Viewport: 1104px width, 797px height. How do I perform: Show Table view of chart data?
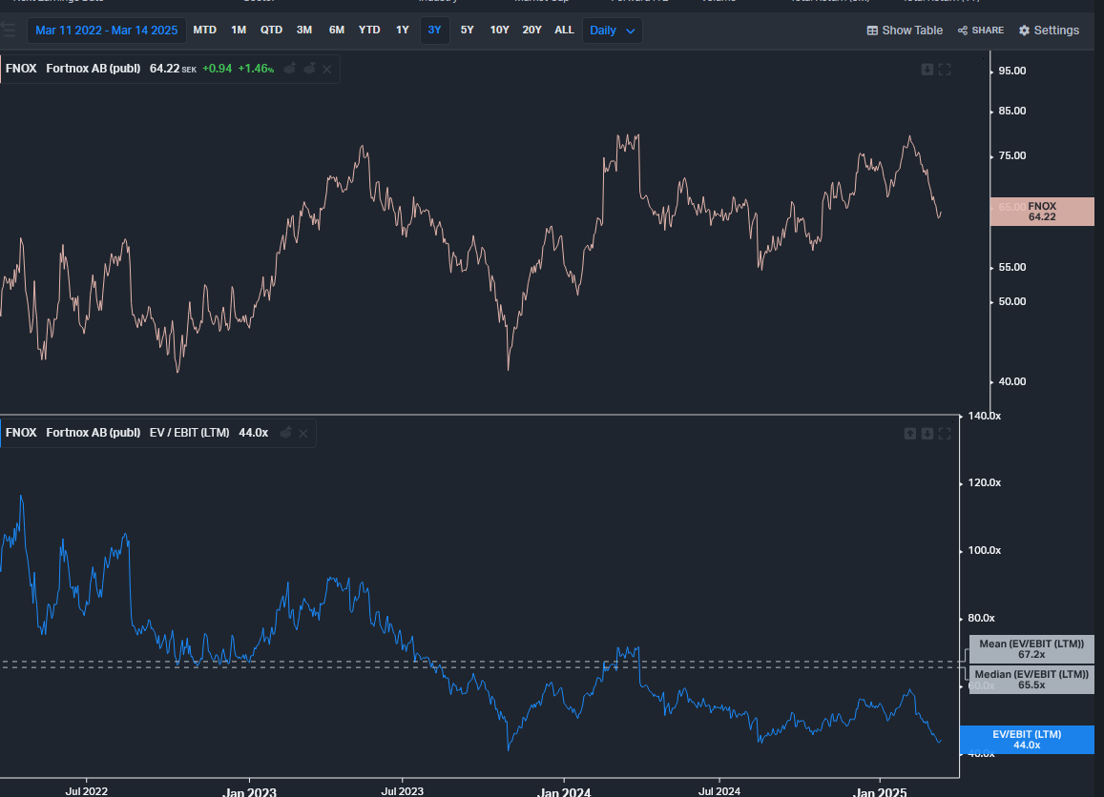905,31
